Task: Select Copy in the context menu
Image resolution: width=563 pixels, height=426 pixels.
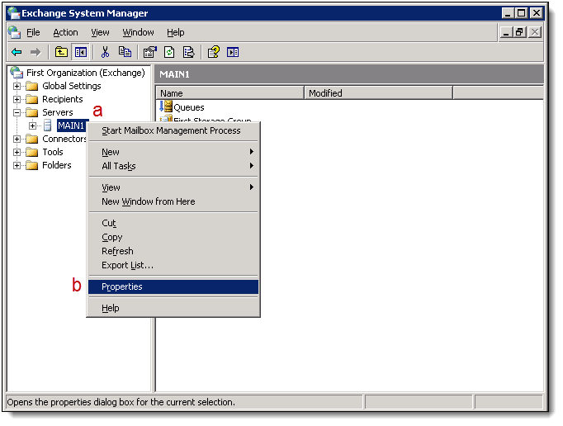Action: pyautogui.click(x=173, y=237)
